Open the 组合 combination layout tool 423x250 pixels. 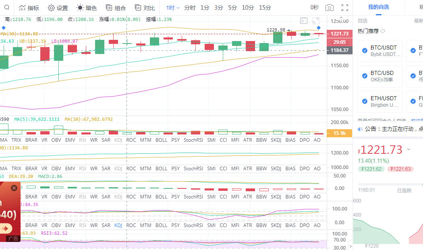pos(116,8)
